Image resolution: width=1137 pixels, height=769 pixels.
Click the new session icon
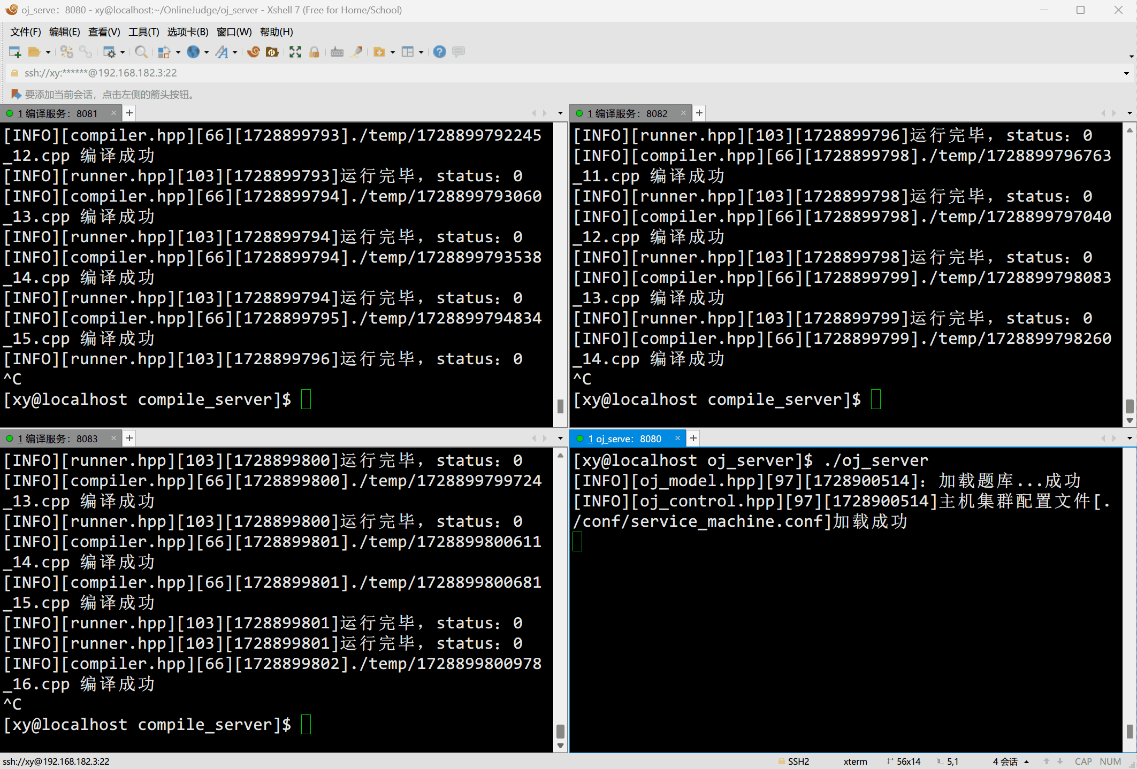14,52
